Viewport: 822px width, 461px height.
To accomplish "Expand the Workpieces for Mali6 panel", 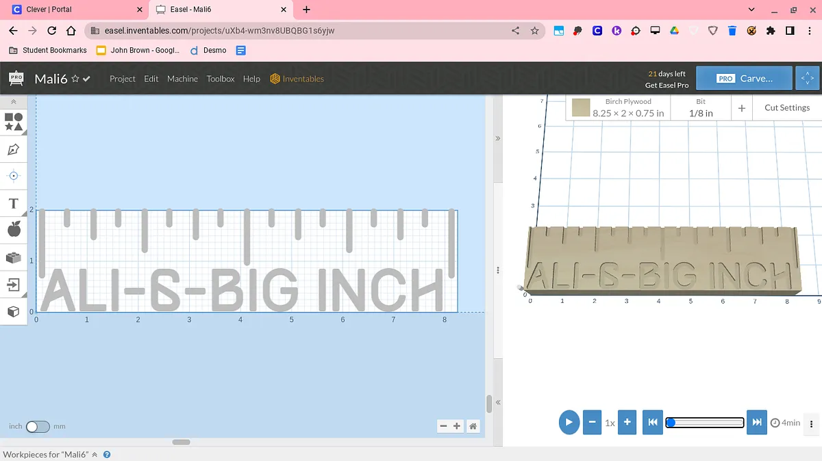I will coord(95,454).
